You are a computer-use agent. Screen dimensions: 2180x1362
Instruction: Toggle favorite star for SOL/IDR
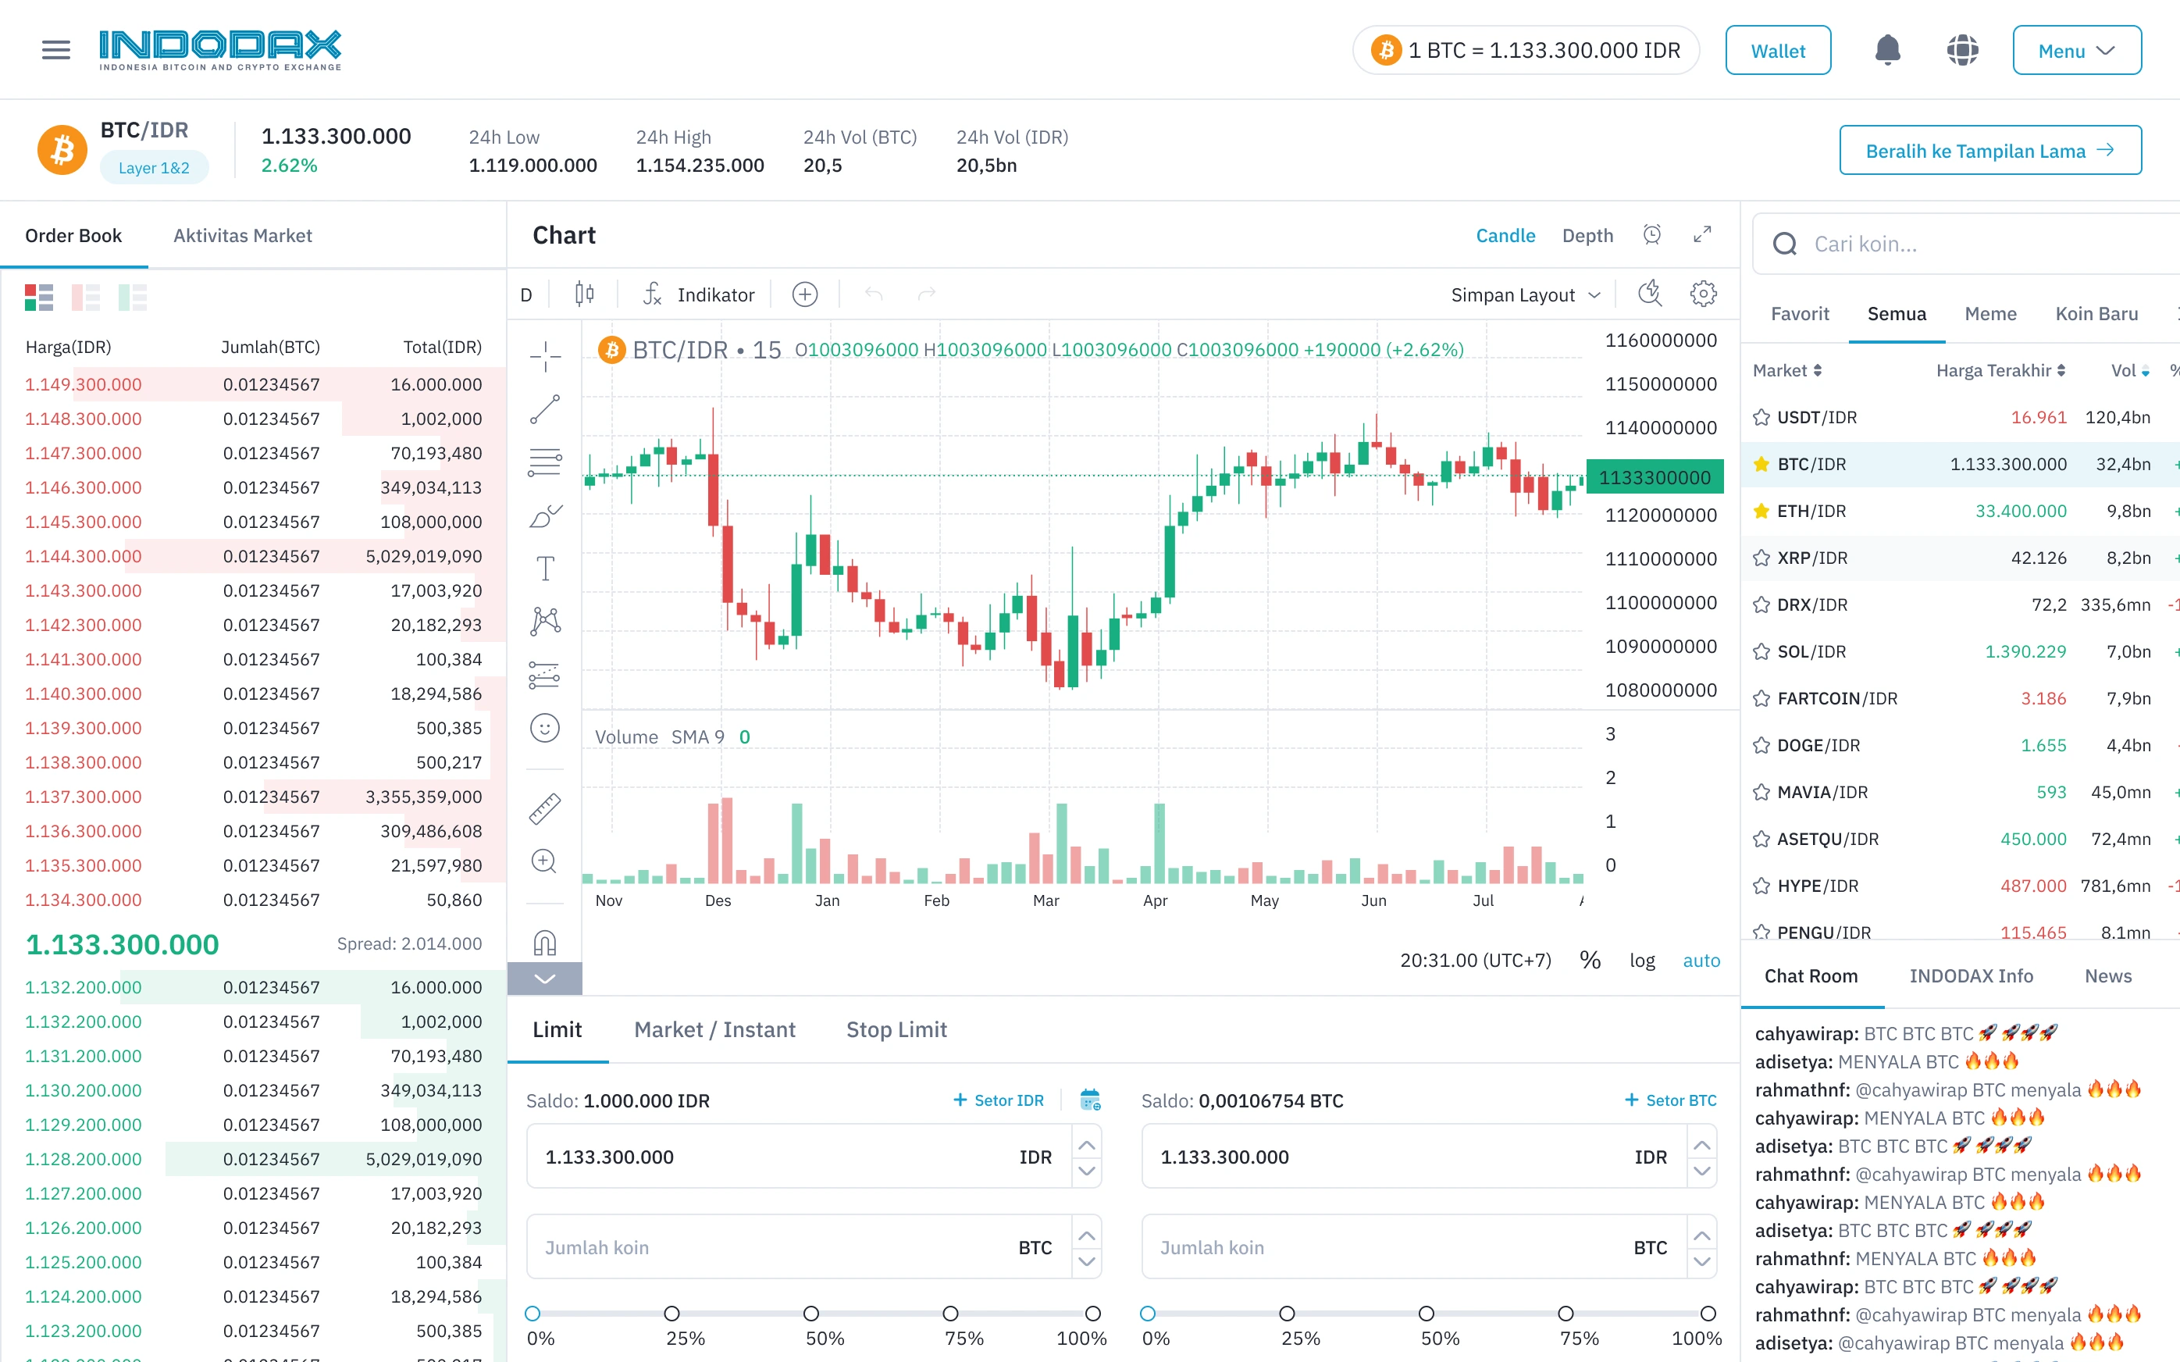[1761, 651]
